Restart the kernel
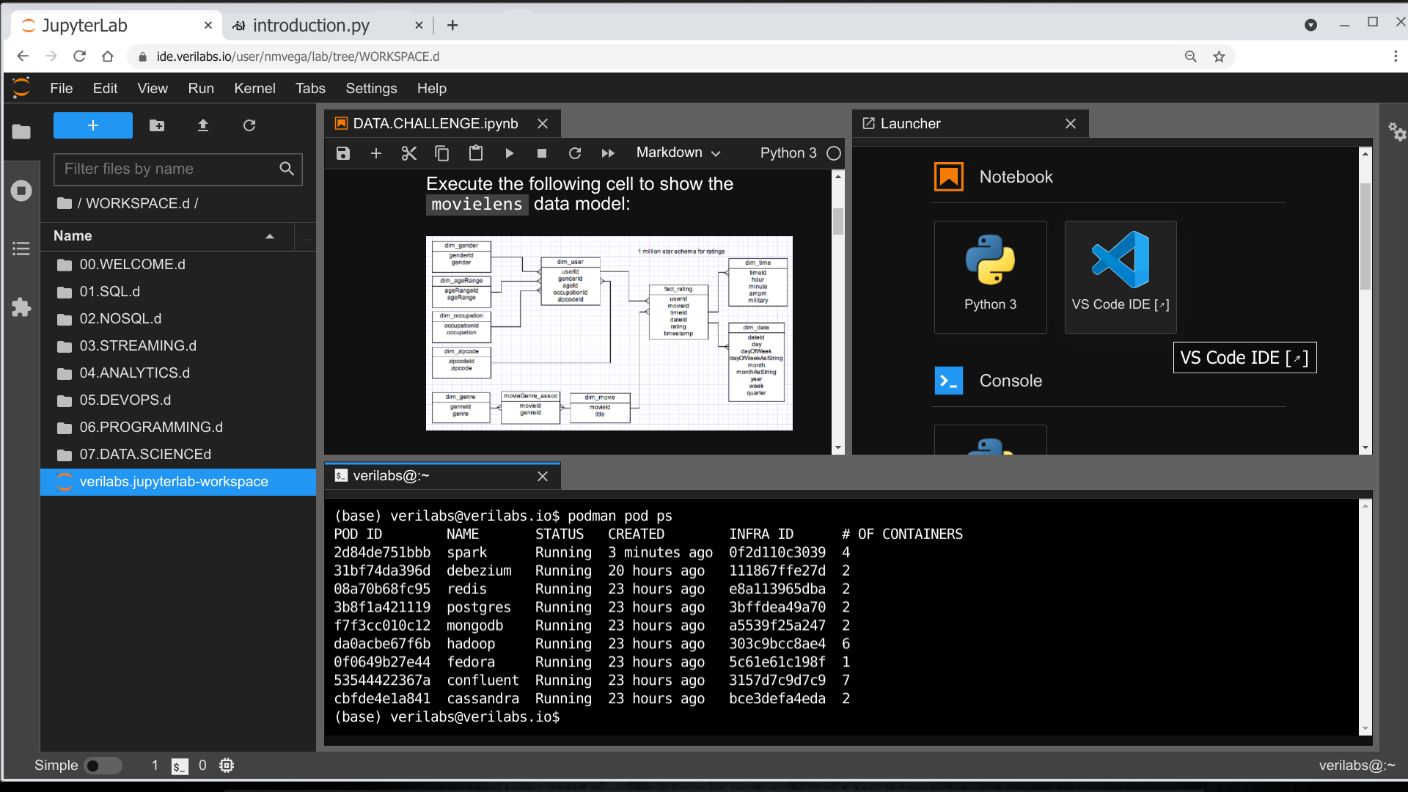This screenshot has width=1408, height=792. pos(575,153)
